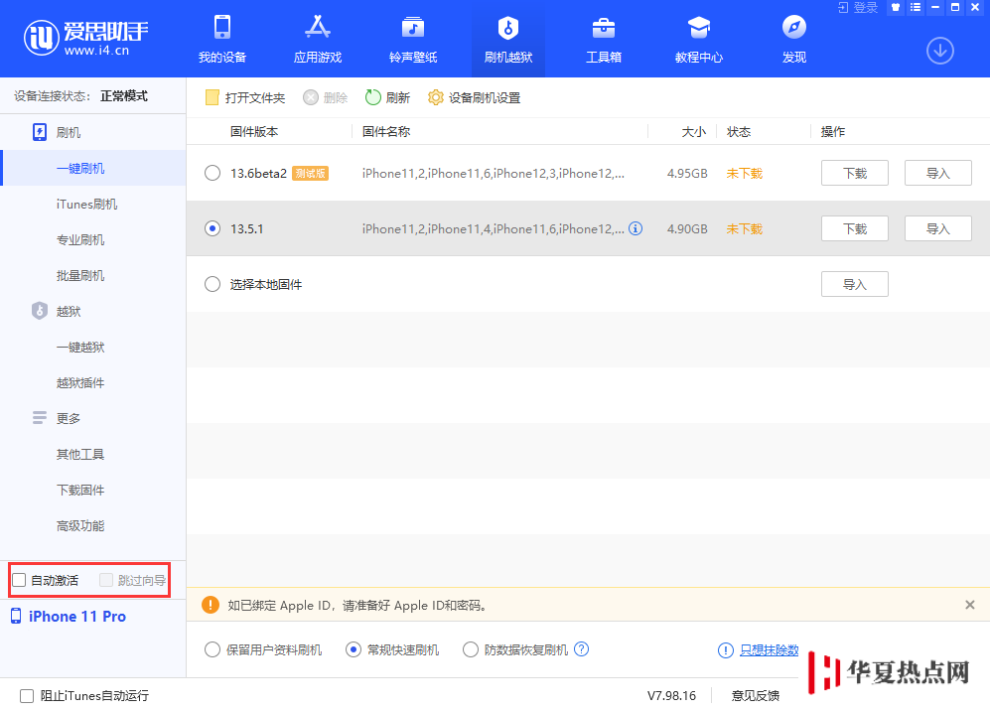
Task: Close the Apple ID warning banner
Action: (970, 605)
